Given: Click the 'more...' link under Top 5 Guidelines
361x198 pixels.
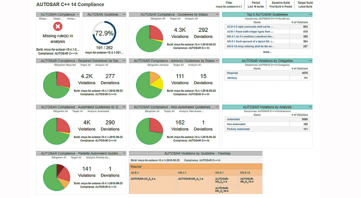Looking at the screenshot, I should pos(267,52).
